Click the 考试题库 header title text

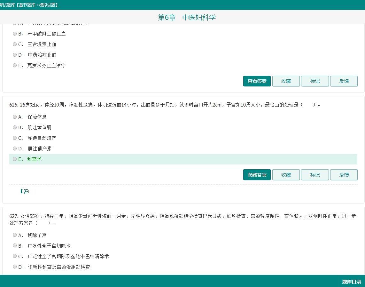(x=29, y=5)
